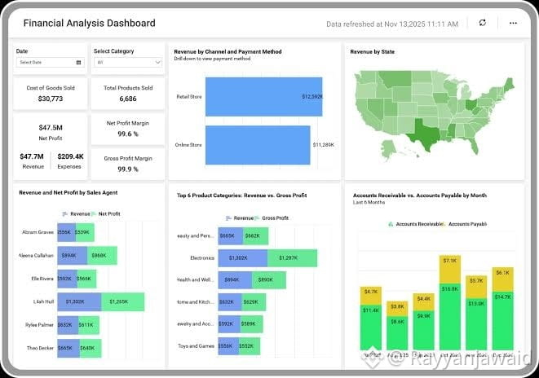Click the Cost of Goods Sold card
This screenshot has height=378, width=539.
[x=51, y=94]
